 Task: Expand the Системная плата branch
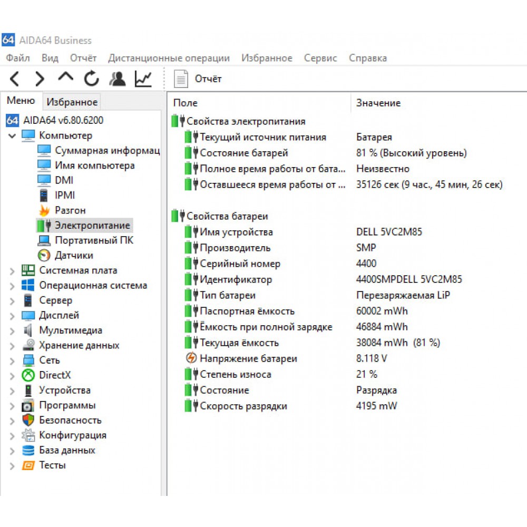click(12, 271)
